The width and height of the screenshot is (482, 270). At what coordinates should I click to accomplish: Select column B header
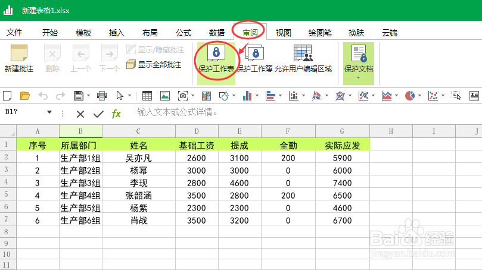[x=80, y=131]
